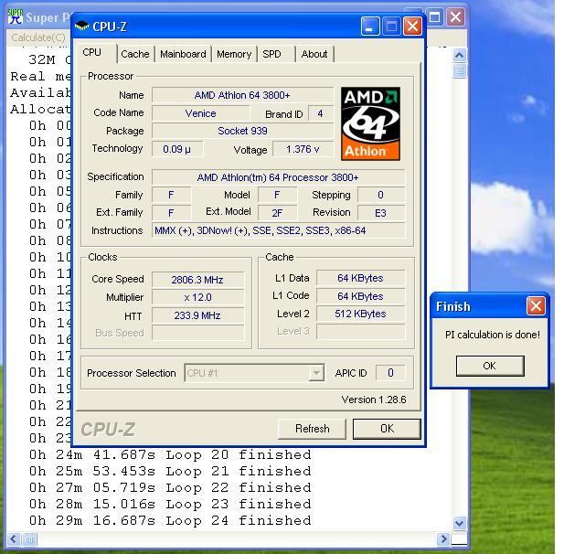Switch to the Cache tab
This screenshot has width=585, height=554.
coord(135,54)
